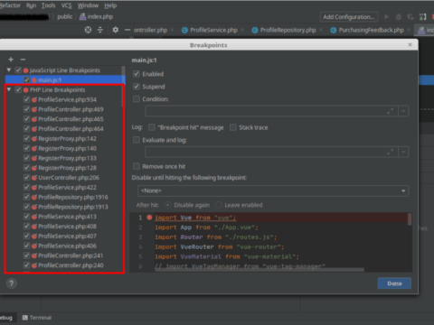The height and width of the screenshot is (325, 434).
Task: Uncheck the main.js:1 breakpoint checkbox
Action: [x=26, y=79]
